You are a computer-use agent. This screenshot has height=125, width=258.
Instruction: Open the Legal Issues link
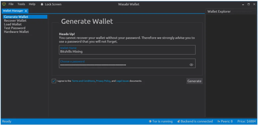click(122, 81)
